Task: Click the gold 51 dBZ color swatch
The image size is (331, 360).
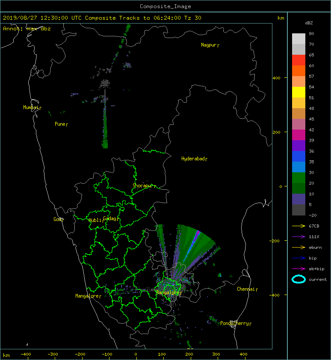Action: (x=298, y=103)
